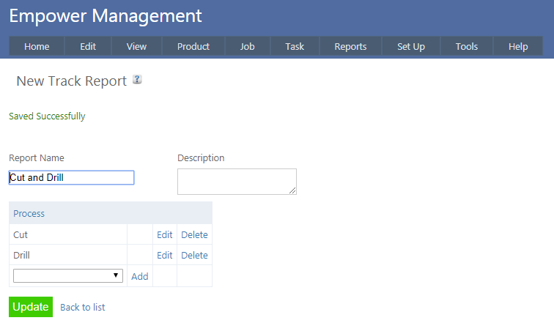
Task: Open the Product menu
Action: coord(193,46)
